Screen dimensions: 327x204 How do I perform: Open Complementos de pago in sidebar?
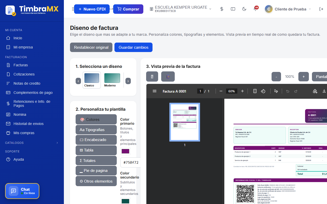(32, 93)
